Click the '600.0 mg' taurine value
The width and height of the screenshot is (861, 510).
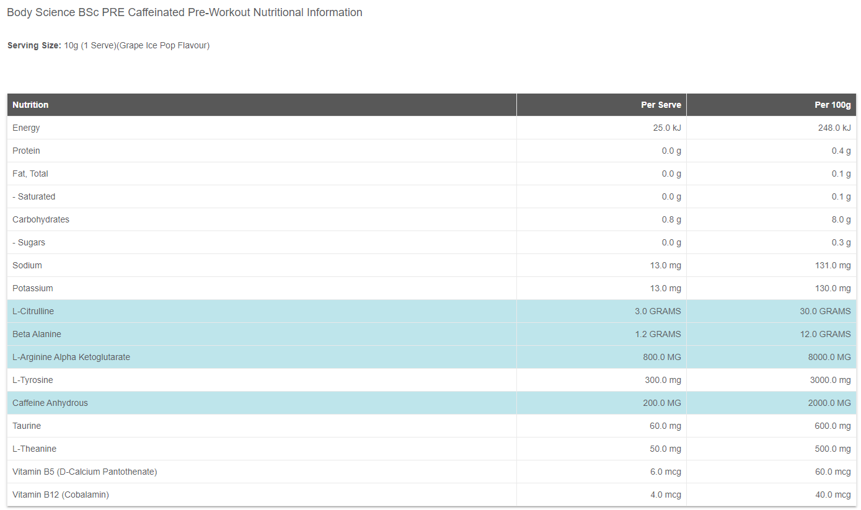[832, 426]
